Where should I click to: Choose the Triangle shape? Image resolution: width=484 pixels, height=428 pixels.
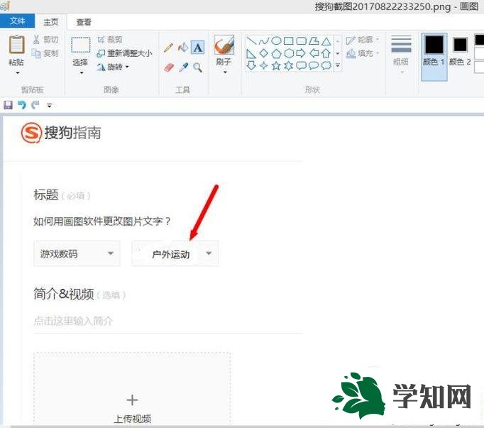[x=326, y=40]
